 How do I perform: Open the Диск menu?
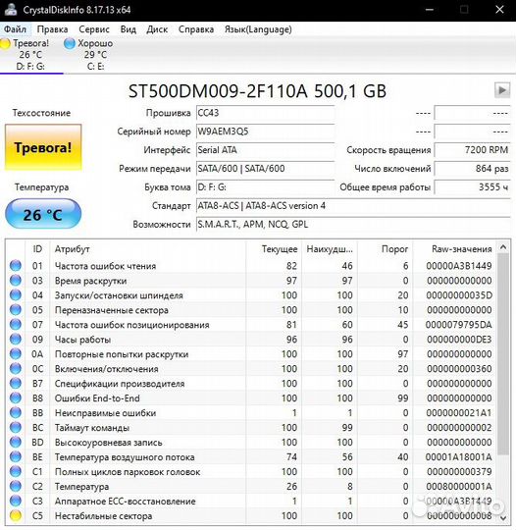[157, 29]
